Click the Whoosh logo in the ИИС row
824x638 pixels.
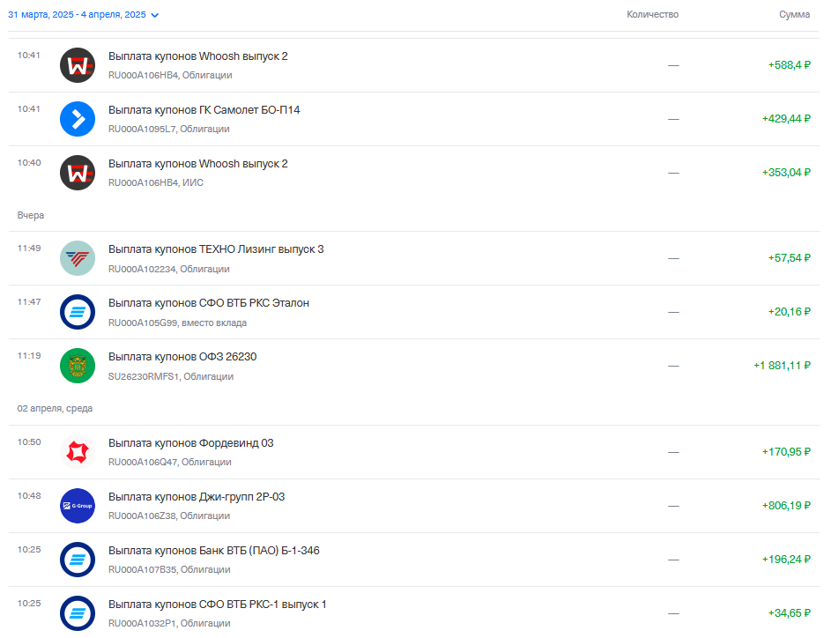point(78,173)
